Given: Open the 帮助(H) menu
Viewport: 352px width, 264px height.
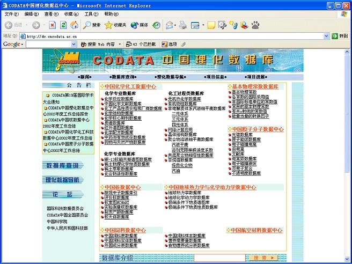Looking at the screenshot, I should point(112,14).
